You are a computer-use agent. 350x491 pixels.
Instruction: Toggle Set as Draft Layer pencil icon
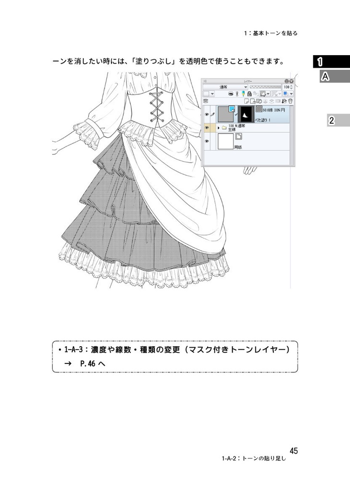coord(243,94)
